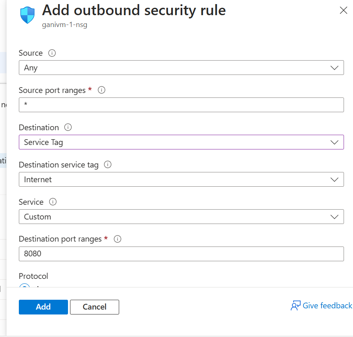Click the Destination port ranges info icon
The width and height of the screenshot is (353, 337).
point(117,239)
